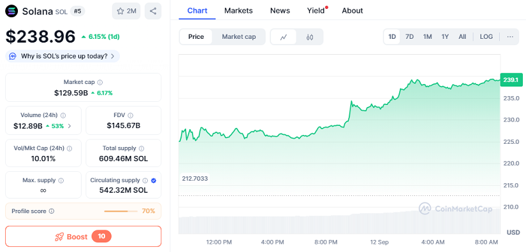Click the Boost count badge 10
The width and height of the screenshot is (526, 252).
[x=101, y=237]
